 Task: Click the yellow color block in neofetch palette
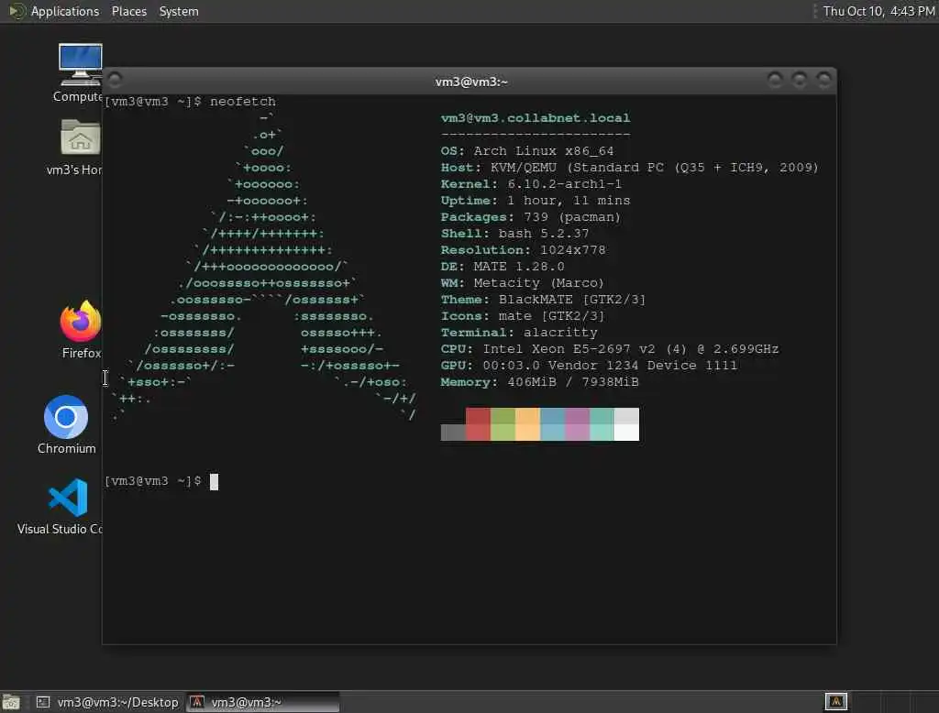point(527,423)
